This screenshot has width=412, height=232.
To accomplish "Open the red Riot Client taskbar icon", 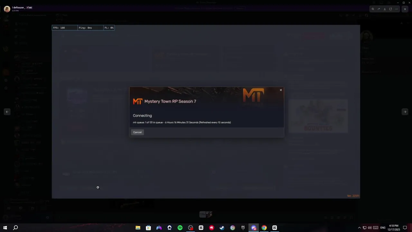I will (x=211, y=228).
